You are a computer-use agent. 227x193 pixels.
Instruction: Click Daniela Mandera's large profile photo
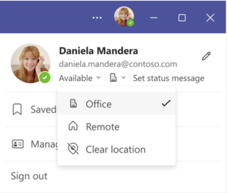coord(31,63)
